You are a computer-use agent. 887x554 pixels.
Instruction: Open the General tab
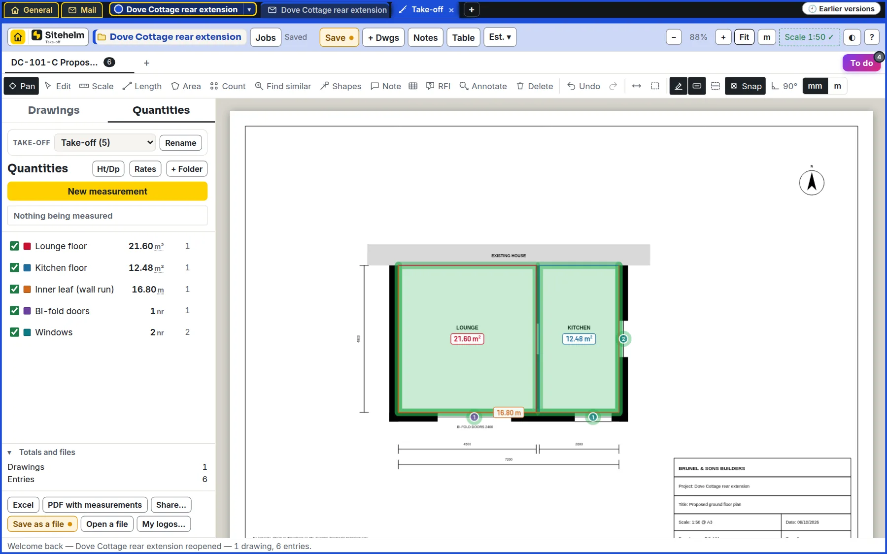tap(32, 10)
